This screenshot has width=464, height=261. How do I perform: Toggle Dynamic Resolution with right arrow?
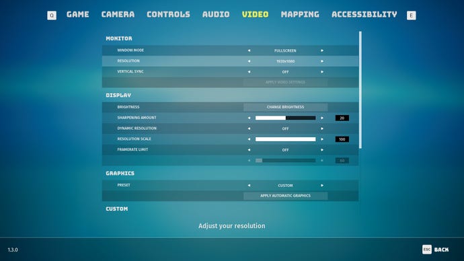point(322,128)
